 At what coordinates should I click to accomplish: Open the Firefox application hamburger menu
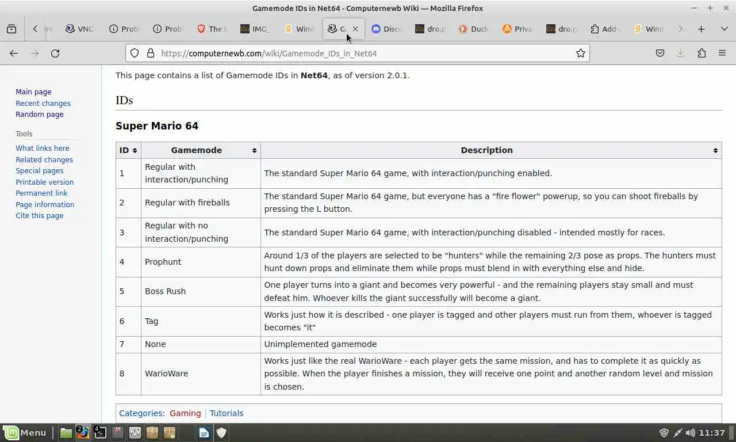722,53
